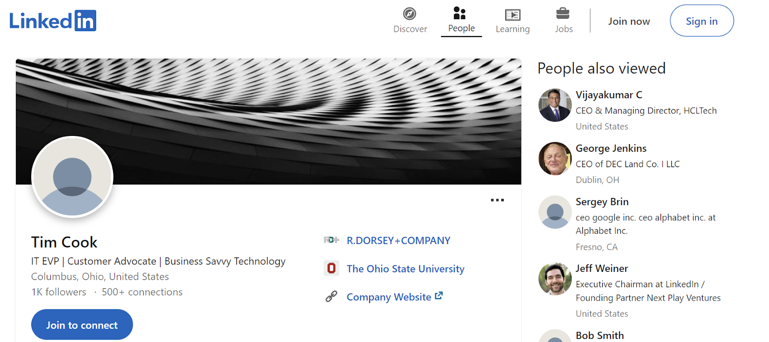Click the R.DORSEY company logo icon
769x342 pixels.
point(331,240)
